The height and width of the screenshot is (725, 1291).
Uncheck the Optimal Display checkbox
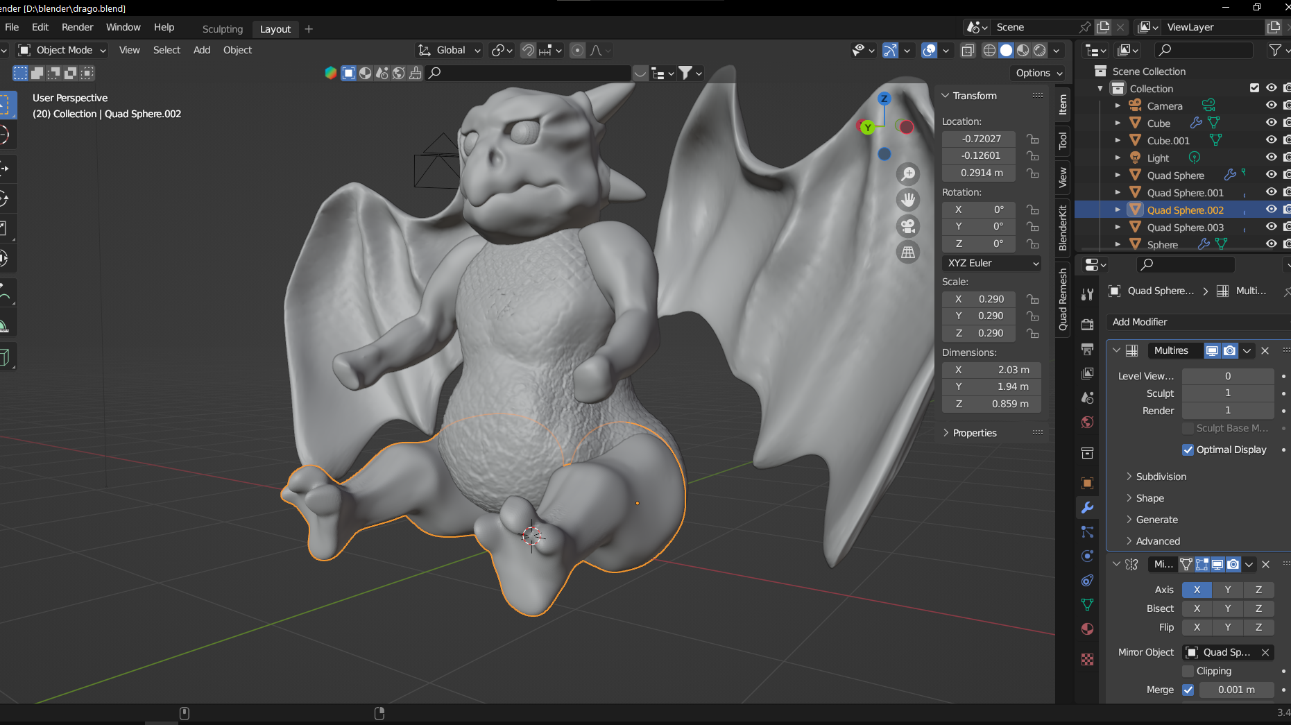tap(1188, 450)
